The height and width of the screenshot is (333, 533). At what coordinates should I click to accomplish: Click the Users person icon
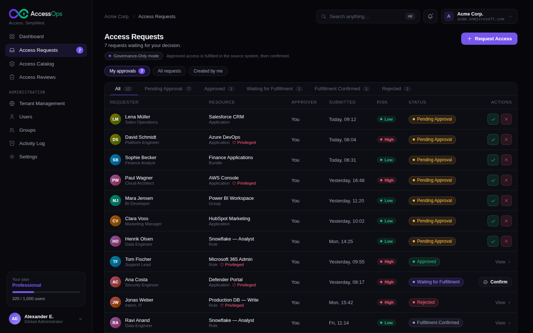[x=12, y=117]
